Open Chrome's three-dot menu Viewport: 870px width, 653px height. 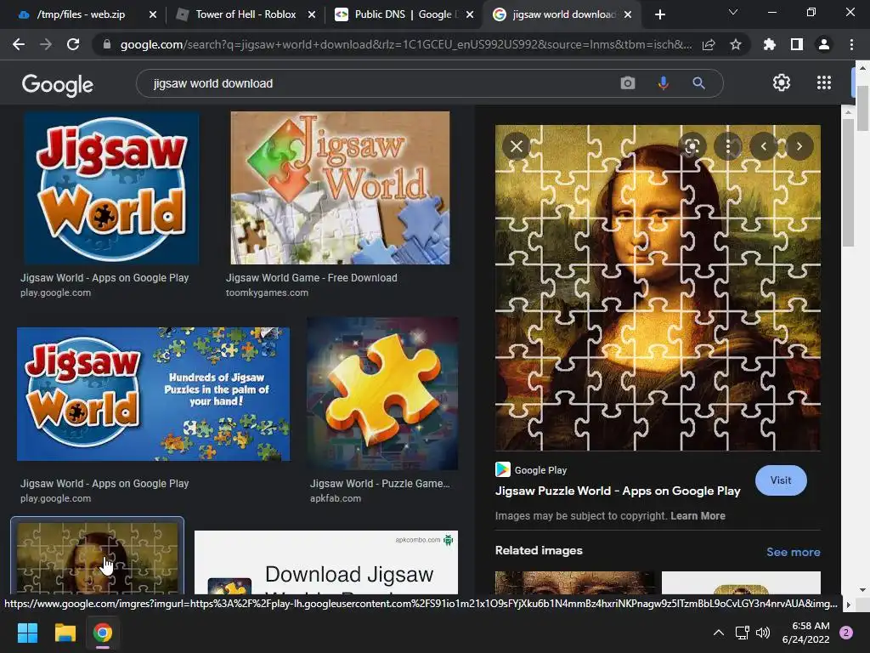click(851, 44)
